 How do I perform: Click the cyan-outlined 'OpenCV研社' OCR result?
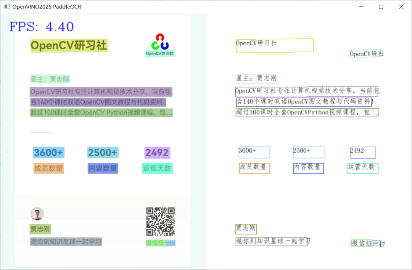click(x=367, y=53)
